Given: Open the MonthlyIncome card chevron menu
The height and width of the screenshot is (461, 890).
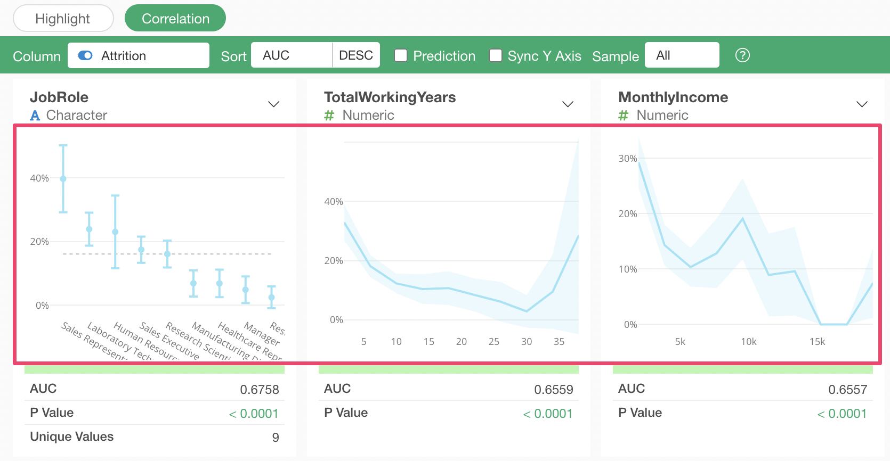Looking at the screenshot, I should 862,104.
